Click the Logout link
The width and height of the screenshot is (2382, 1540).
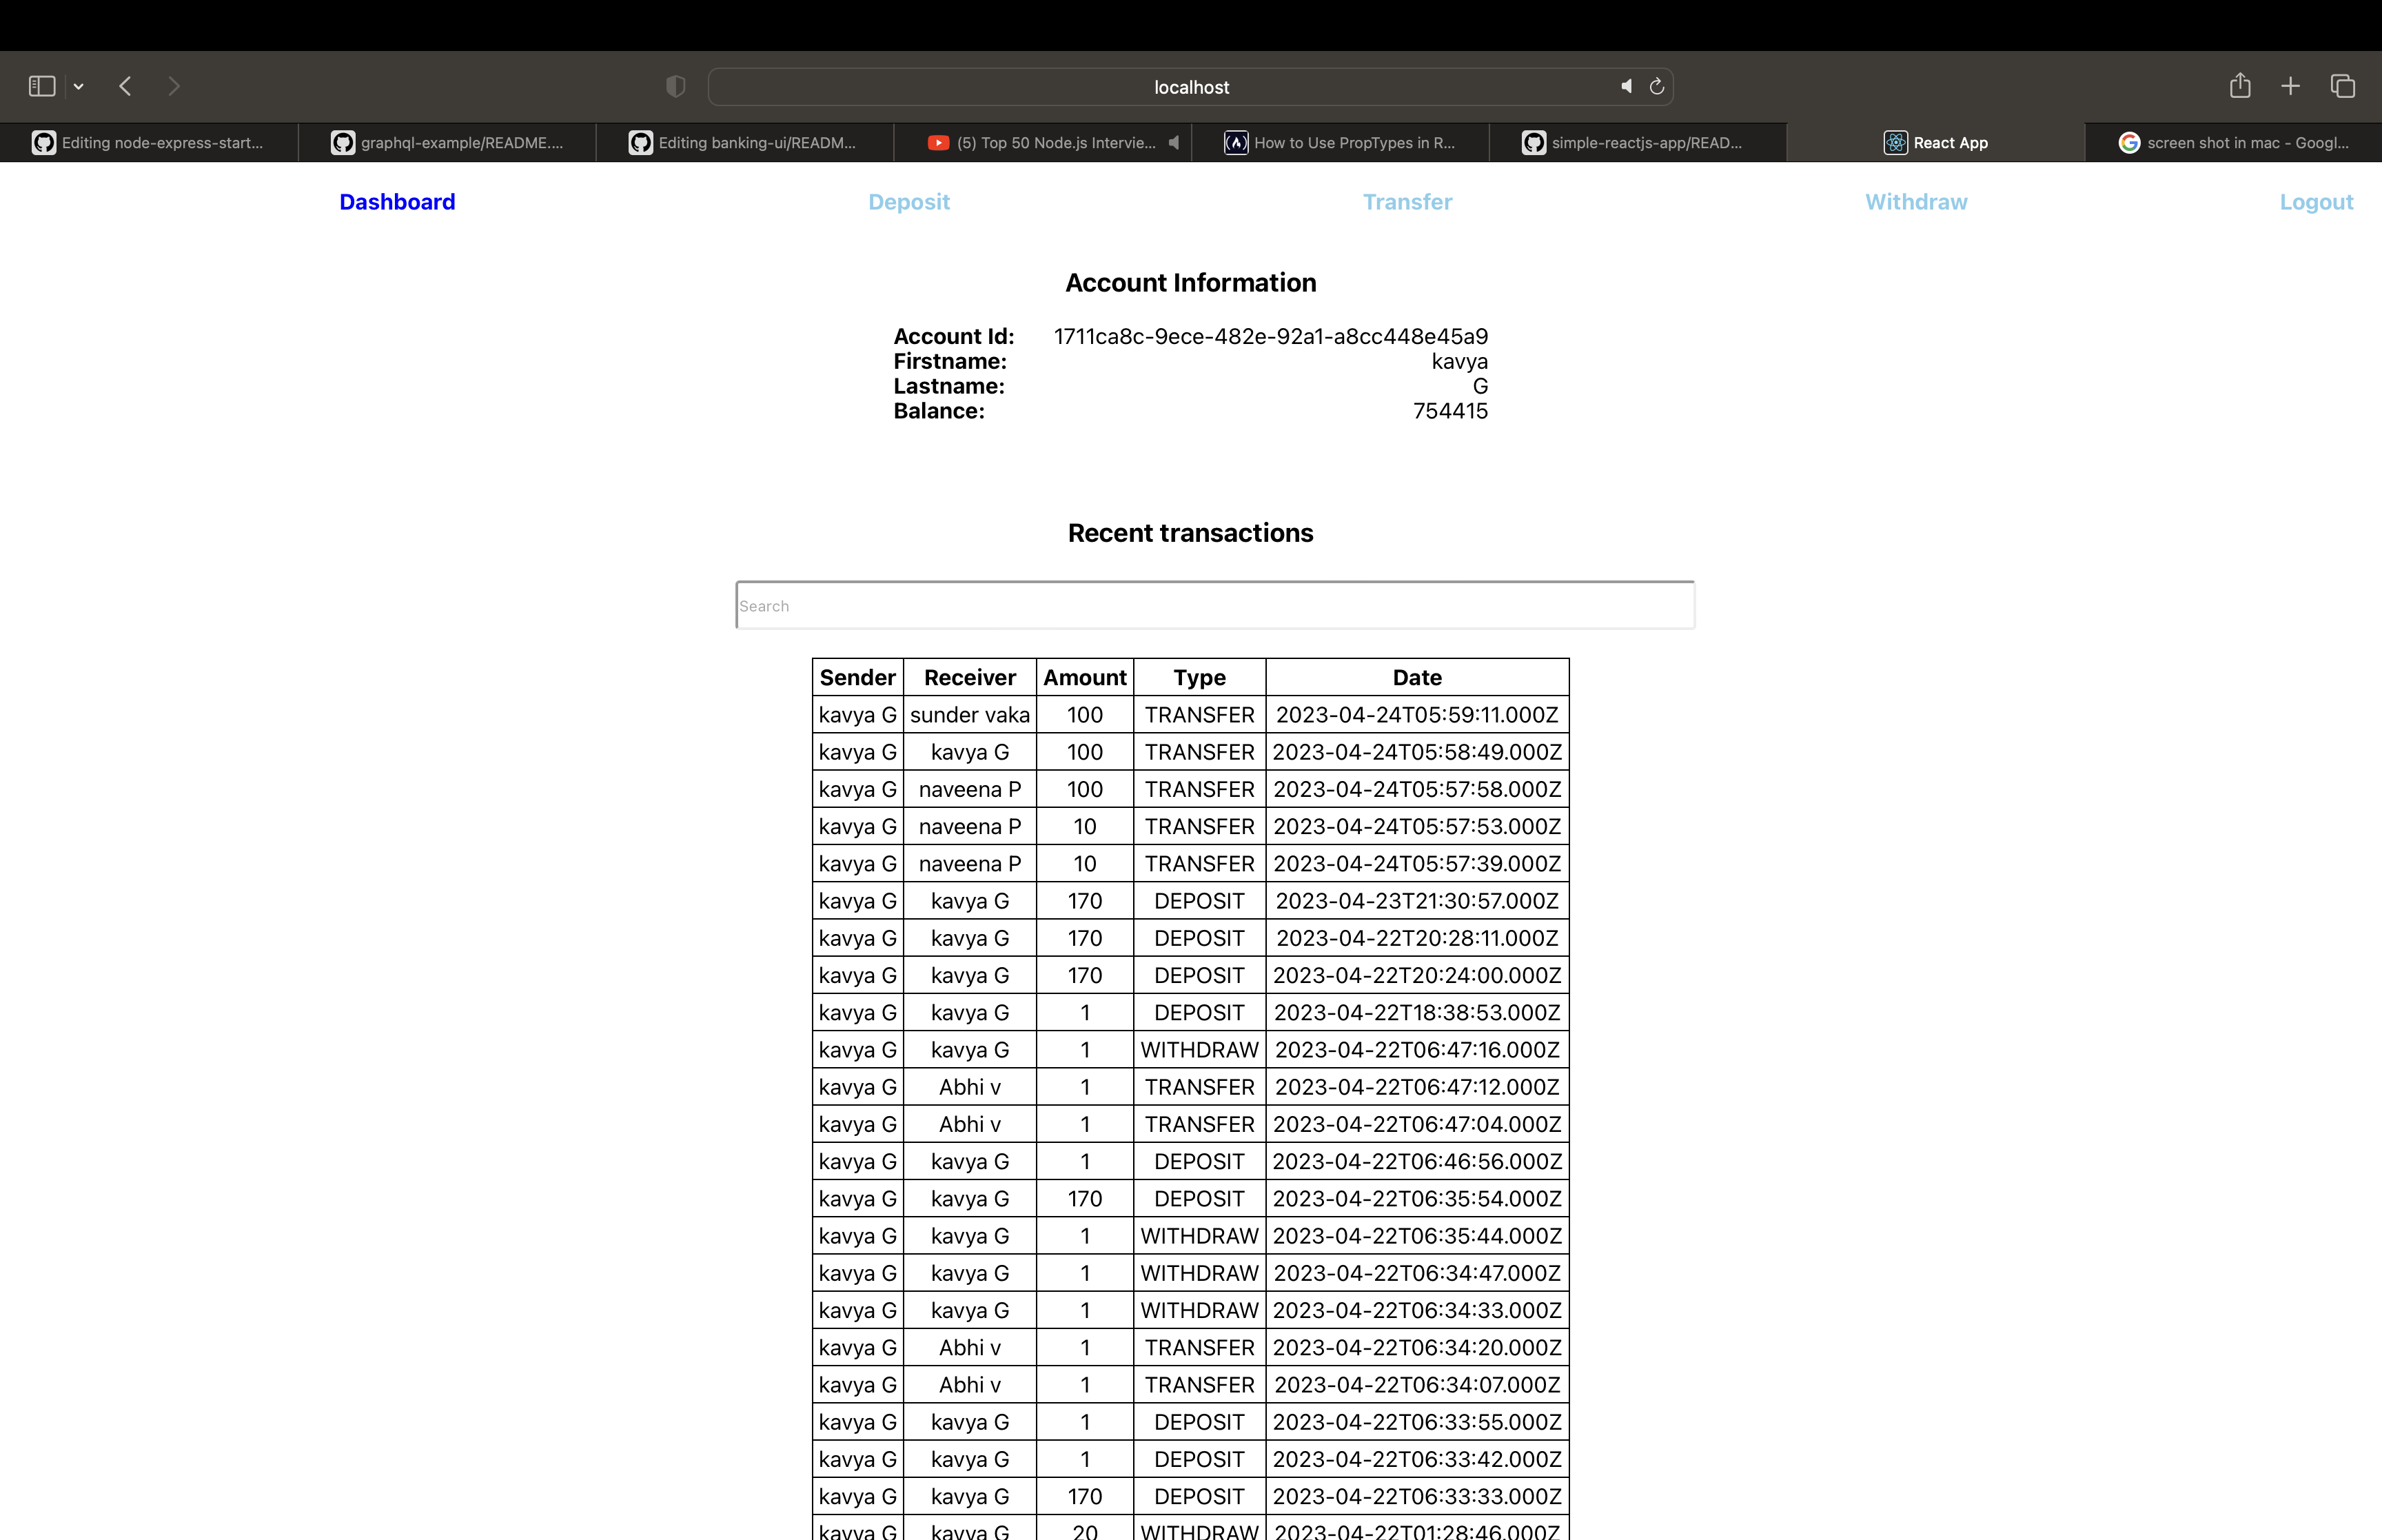pyautogui.click(x=2317, y=202)
